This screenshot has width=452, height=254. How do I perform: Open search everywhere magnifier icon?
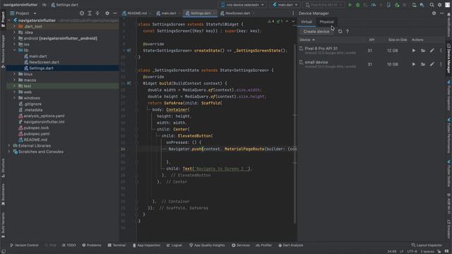[x=432, y=5]
